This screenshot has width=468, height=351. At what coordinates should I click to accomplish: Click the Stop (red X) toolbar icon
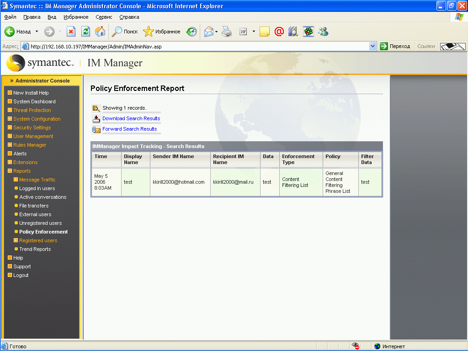click(71, 32)
